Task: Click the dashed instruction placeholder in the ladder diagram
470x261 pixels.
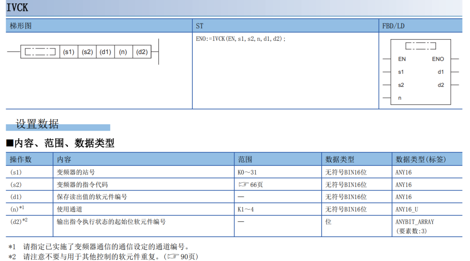Action: (x=40, y=52)
